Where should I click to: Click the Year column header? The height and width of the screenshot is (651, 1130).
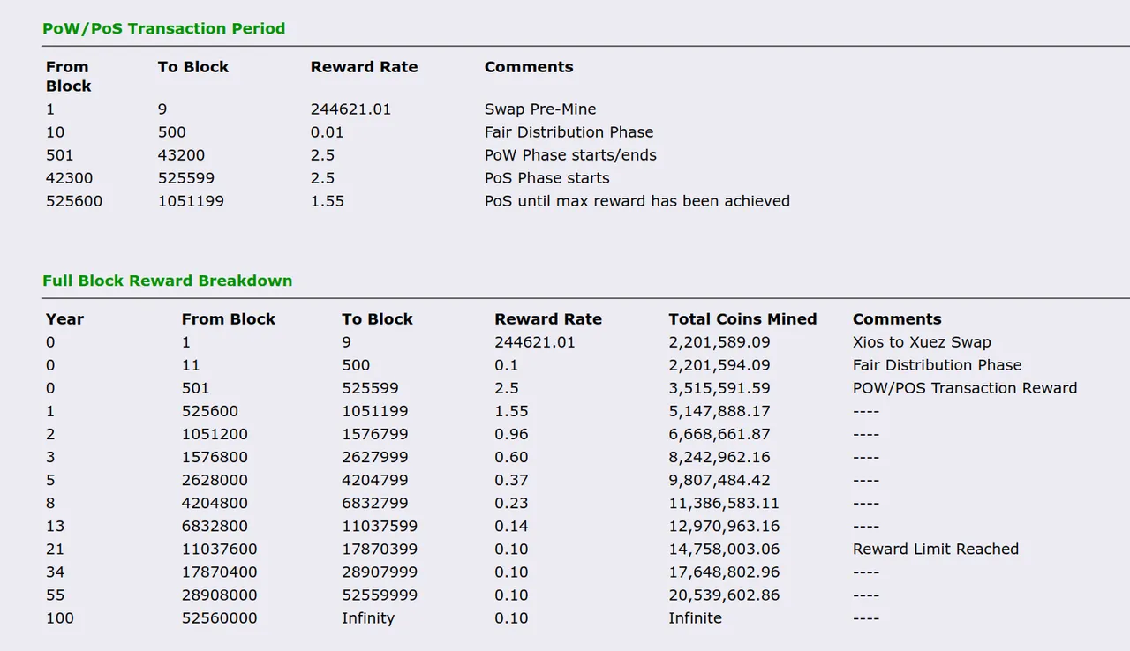(64, 319)
